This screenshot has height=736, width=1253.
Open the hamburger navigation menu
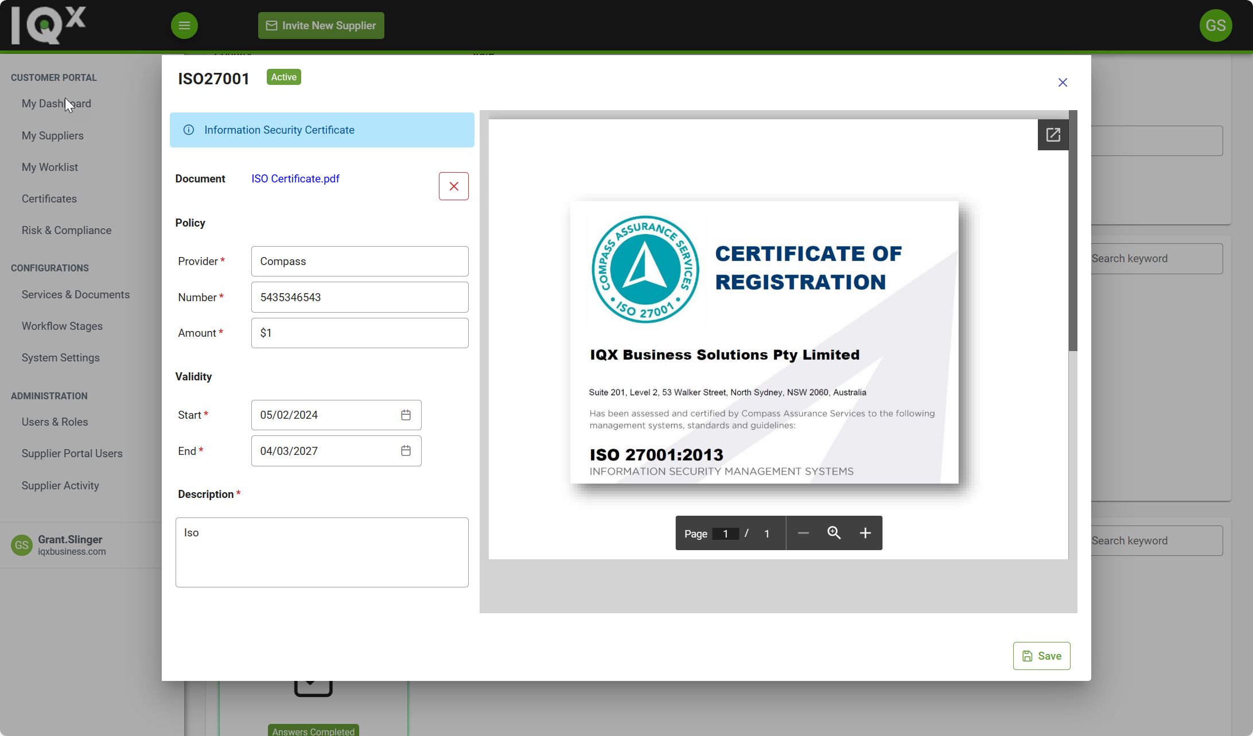tap(184, 25)
